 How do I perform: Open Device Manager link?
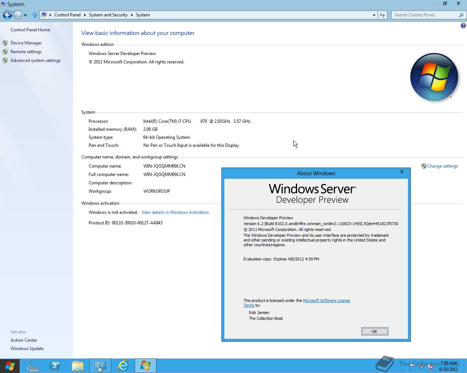26,43
